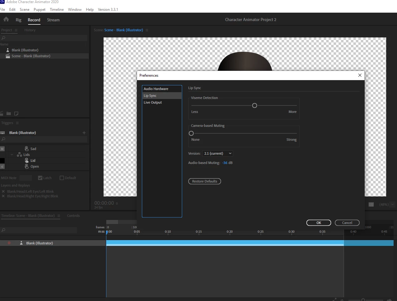Image resolution: width=397 pixels, height=301 pixels.
Task: Toggle the Latch checkbox
Action: tap(40, 178)
